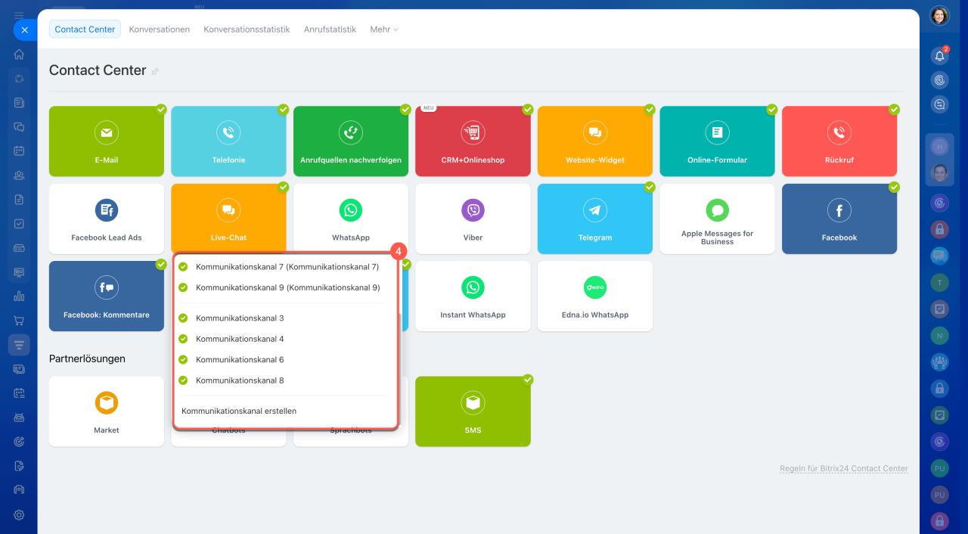Open tasks checkmark icon in left sidebar
Viewport: 968px width, 534px height.
(x=19, y=224)
